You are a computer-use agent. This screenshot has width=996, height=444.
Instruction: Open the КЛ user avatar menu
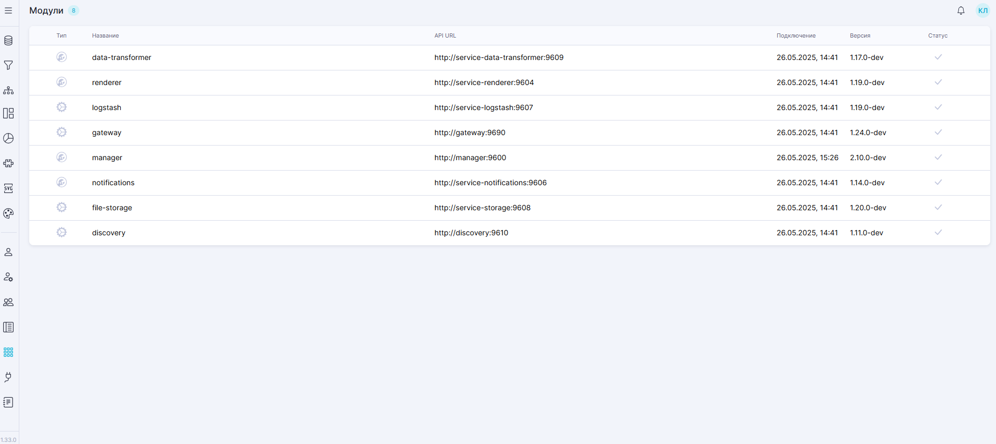(x=982, y=10)
